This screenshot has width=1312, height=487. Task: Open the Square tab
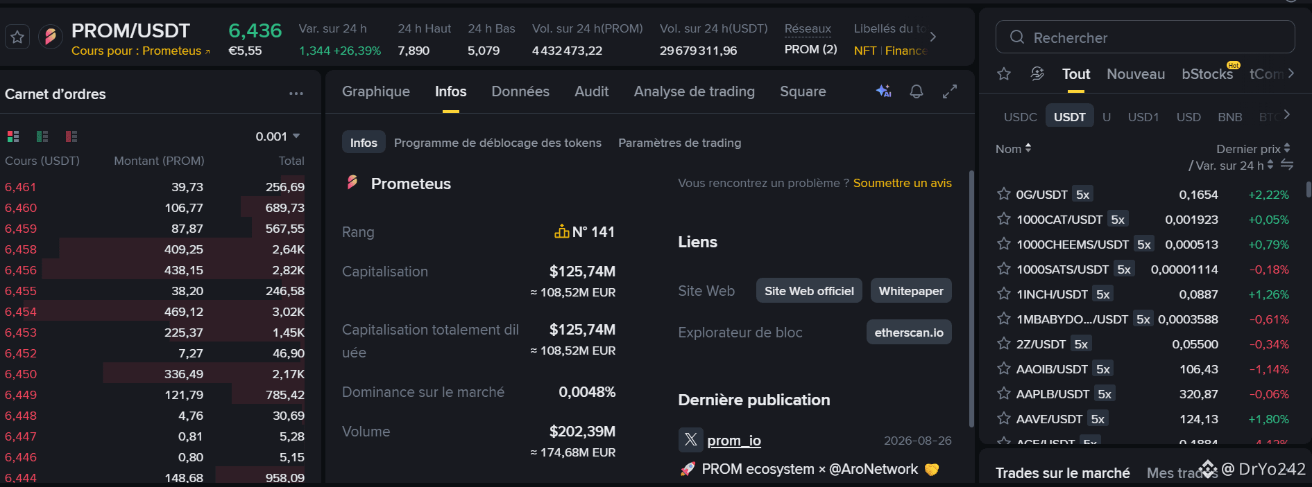(803, 91)
